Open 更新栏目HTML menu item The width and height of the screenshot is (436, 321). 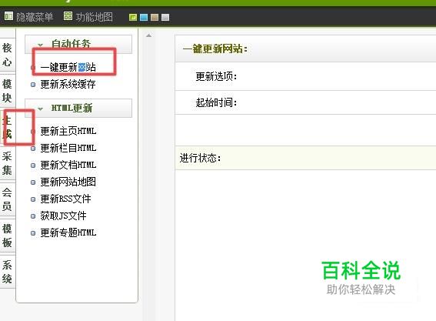68,148
